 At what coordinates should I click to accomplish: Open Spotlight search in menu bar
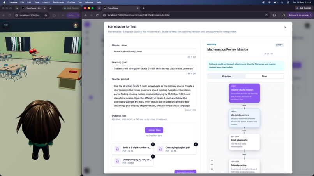(x=282, y=2)
